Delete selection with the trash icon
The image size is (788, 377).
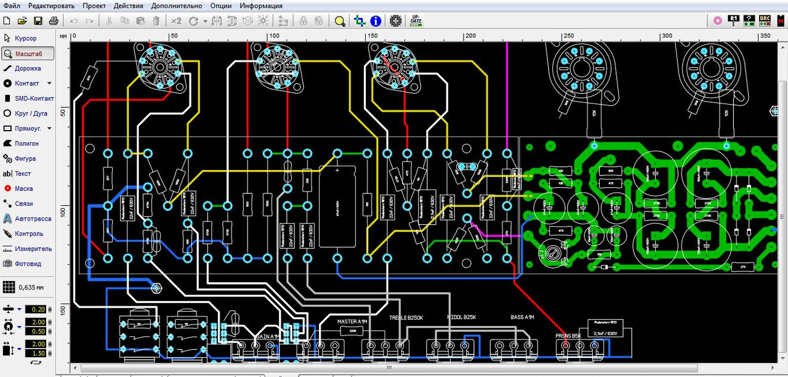pyautogui.click(x=156, y=21)
